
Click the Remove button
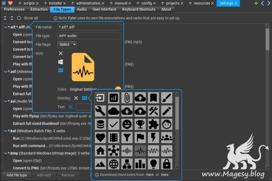coord(68,175)
